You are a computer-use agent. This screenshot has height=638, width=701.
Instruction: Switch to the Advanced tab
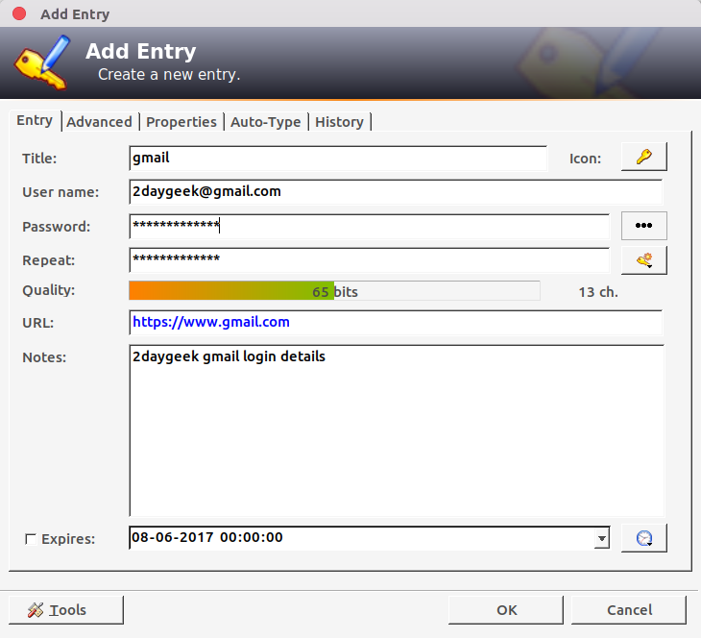pyautogui.click(x=99, y=122)
